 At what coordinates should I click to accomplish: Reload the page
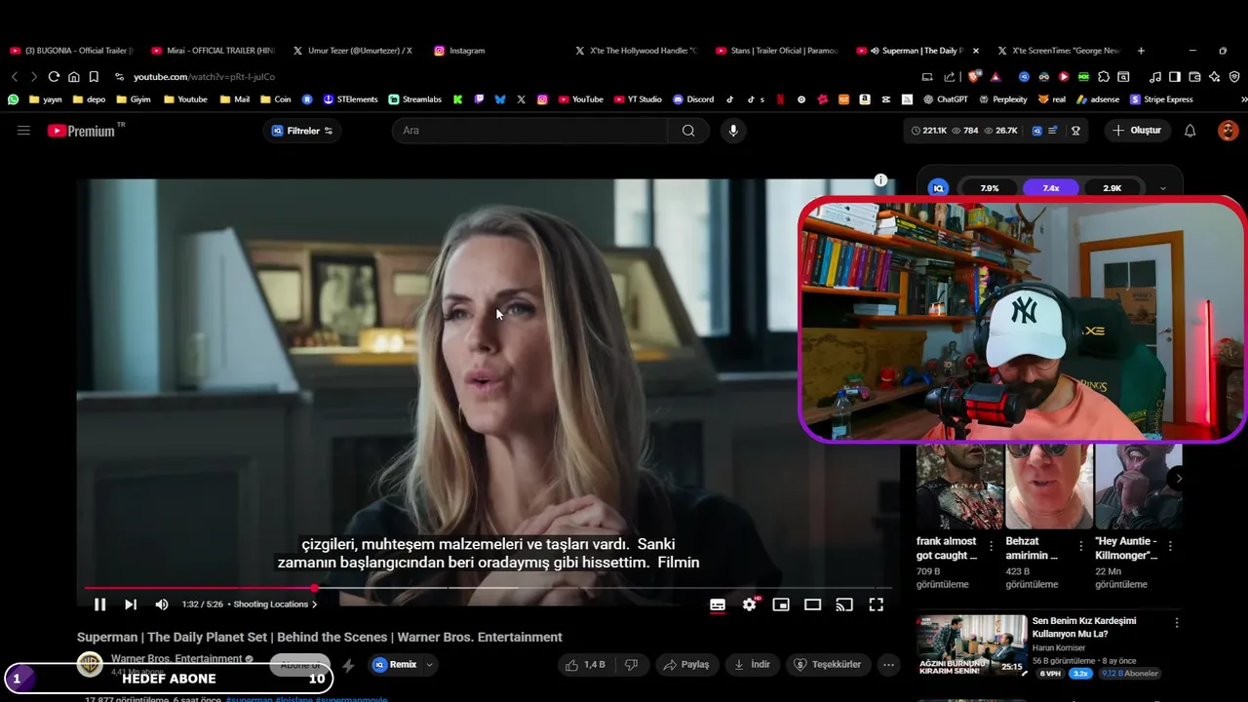[54, 76]
